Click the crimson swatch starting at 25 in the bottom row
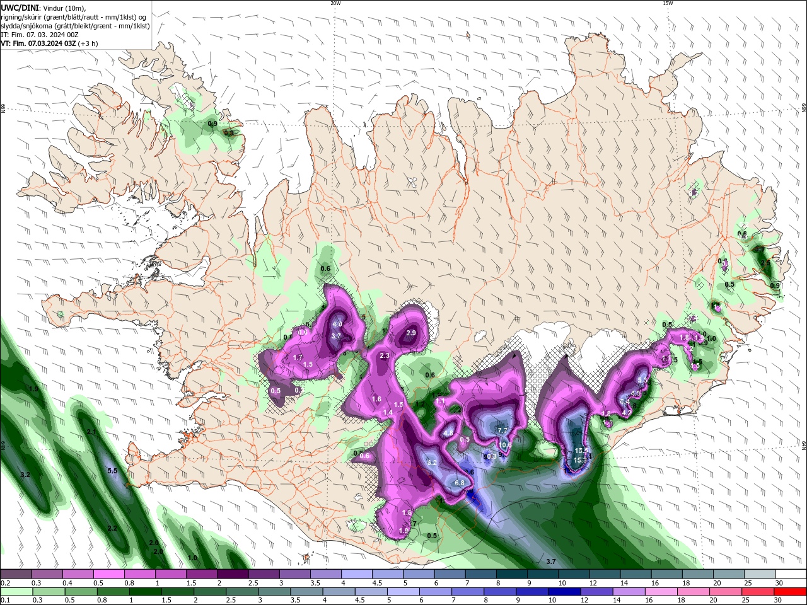 pyautogui.click(x=758, y=592)
